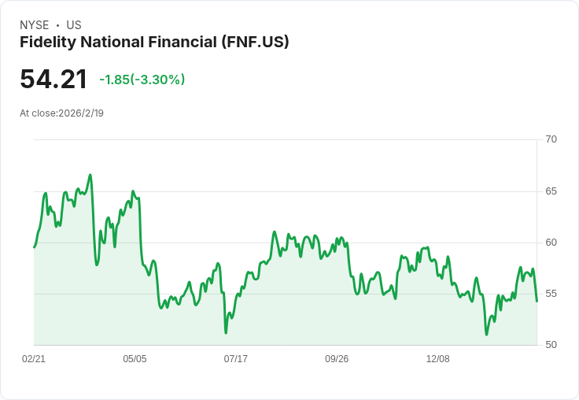Viewport: 579px width, 400px height.
Task: Click the sharp dip above the 07/17 label
Action: [226, 332]
